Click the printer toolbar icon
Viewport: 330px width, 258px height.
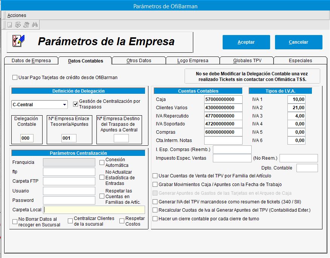26,25
